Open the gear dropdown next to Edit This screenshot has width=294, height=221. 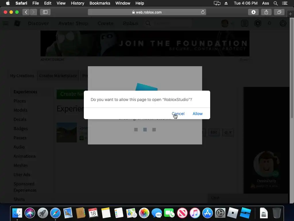tap(228, 132)
